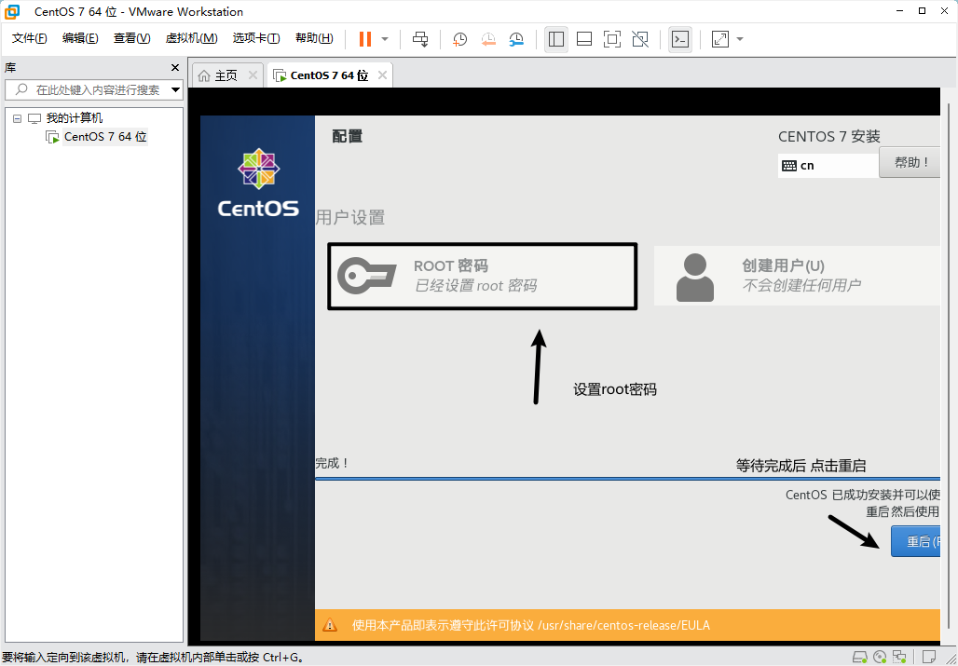Image resolution: width=958 pixels, height=666 pixels.
Task: Click the 用户设置 heading text
Action: tap(350, 217)
